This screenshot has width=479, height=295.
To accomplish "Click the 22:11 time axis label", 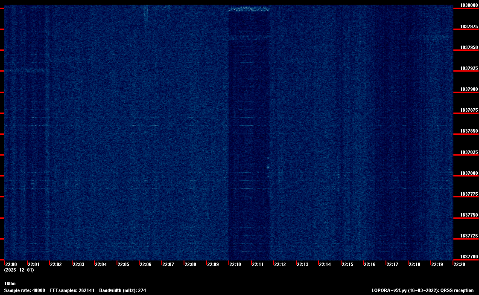I will 258,264.
